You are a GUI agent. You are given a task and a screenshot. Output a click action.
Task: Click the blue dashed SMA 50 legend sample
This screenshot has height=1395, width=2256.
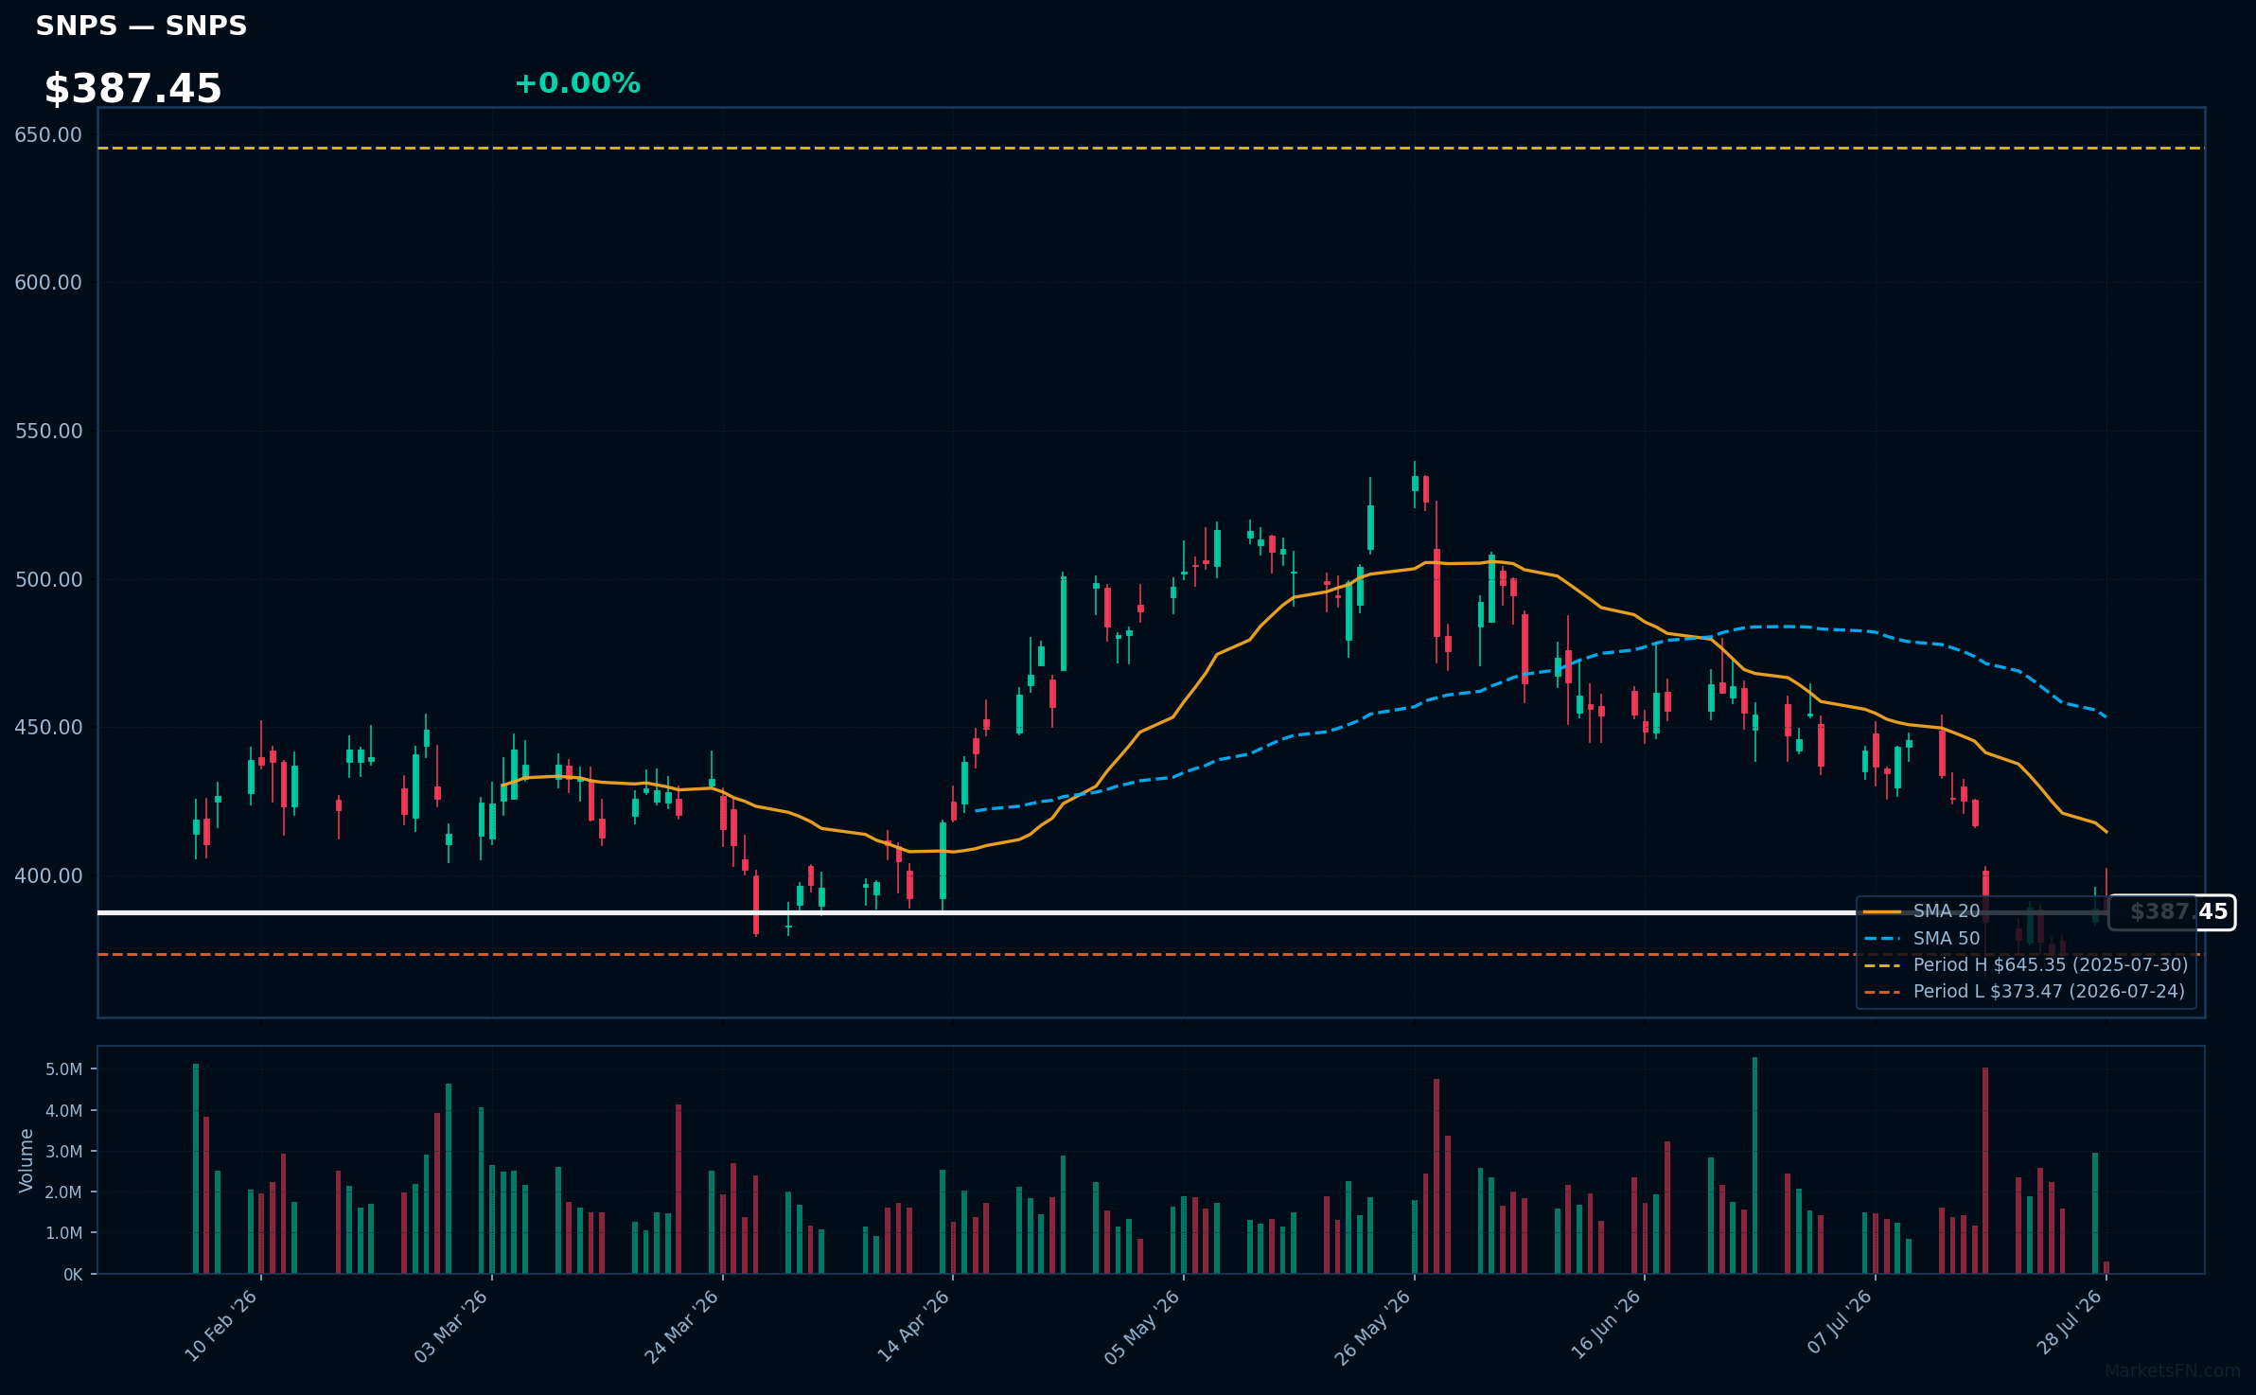[1882, 939]
